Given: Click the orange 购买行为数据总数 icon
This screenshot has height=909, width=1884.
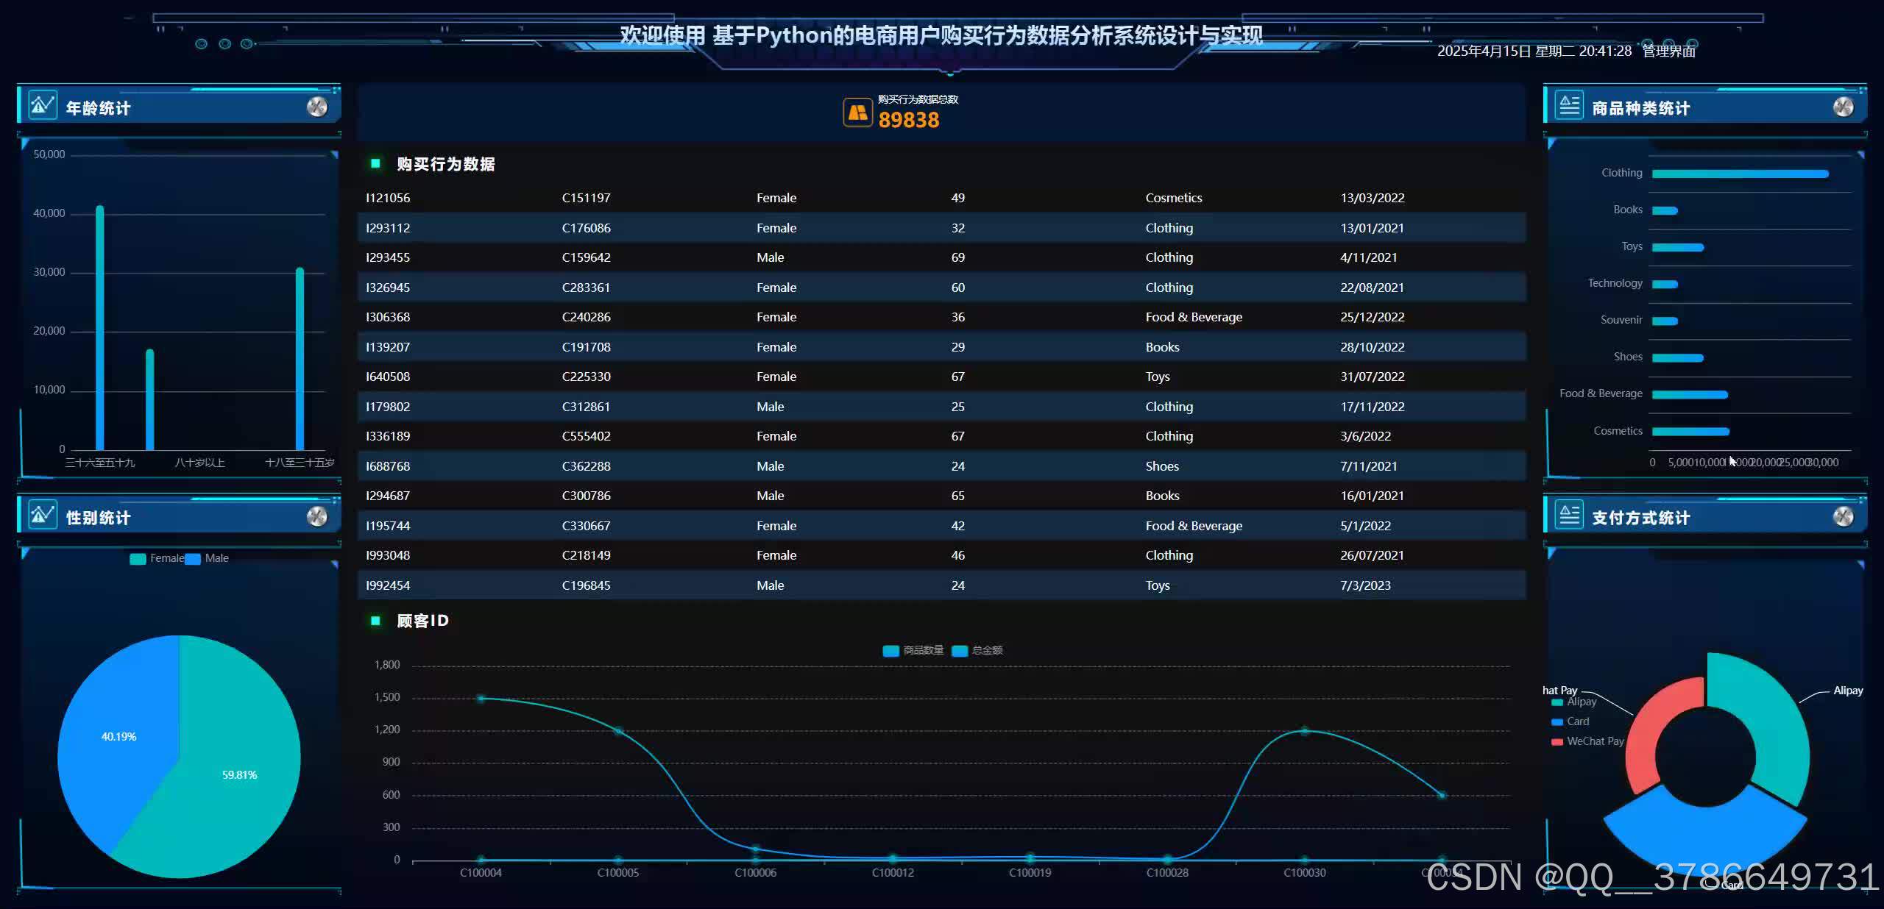Looking at the screenshot, I should click(857, 113).
